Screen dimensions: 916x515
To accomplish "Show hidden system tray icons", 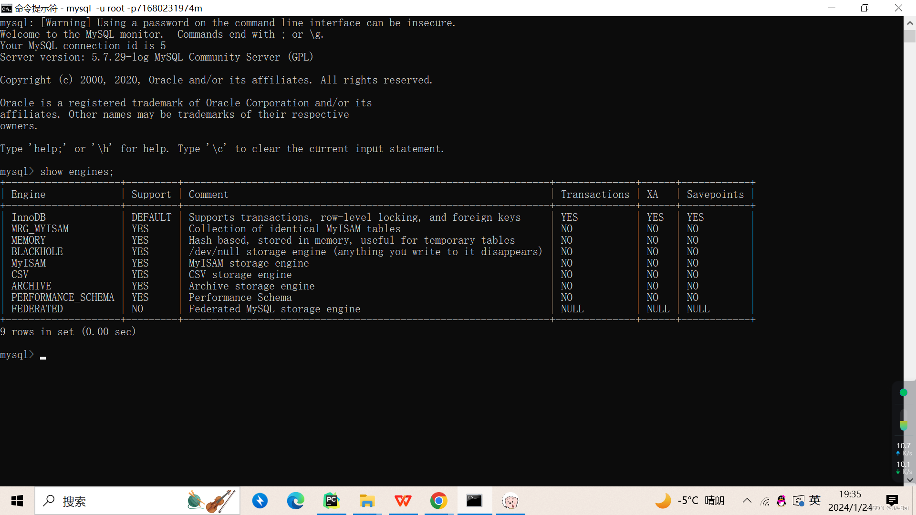I will [x=747, y=501].
